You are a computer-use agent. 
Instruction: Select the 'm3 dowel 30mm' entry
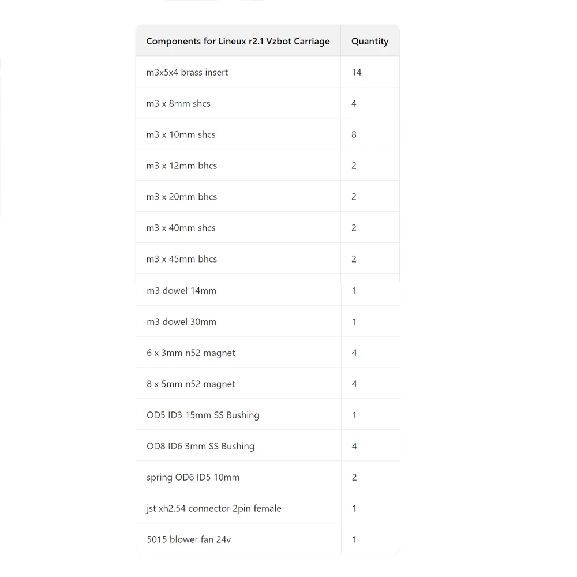tap(181, 321)
